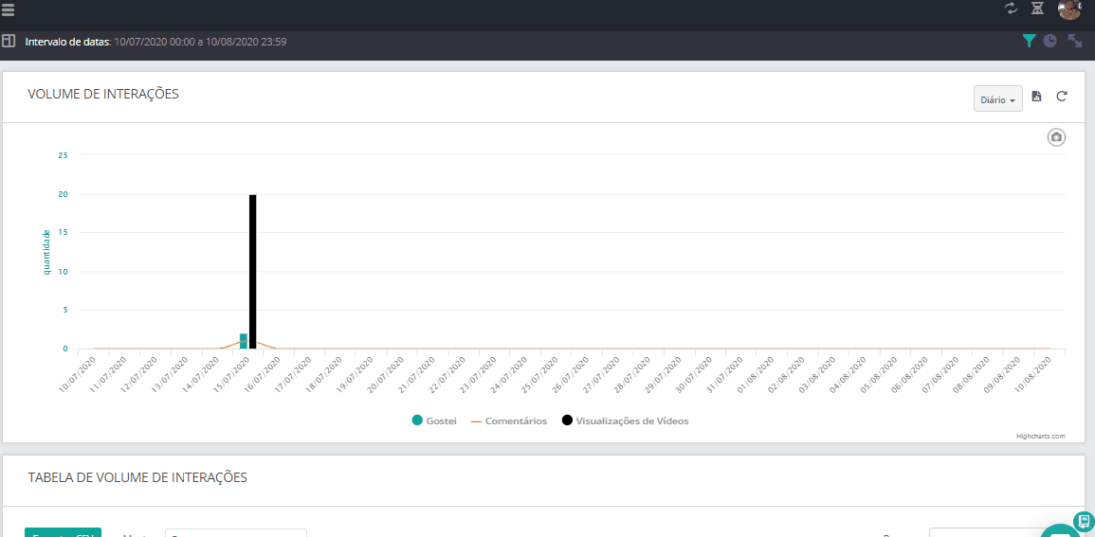The height and width of the screenshot is (537, 1095).
Task: Open the hamburger menu
Action: (x=9, y=9)
